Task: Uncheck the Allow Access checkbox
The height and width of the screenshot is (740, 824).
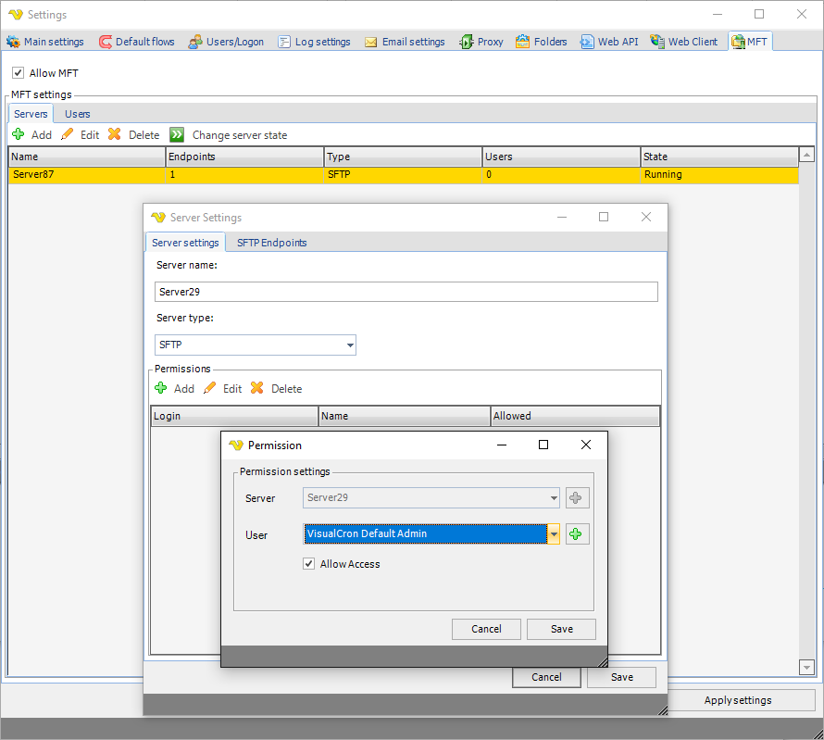Action: [x=309, y=564]
